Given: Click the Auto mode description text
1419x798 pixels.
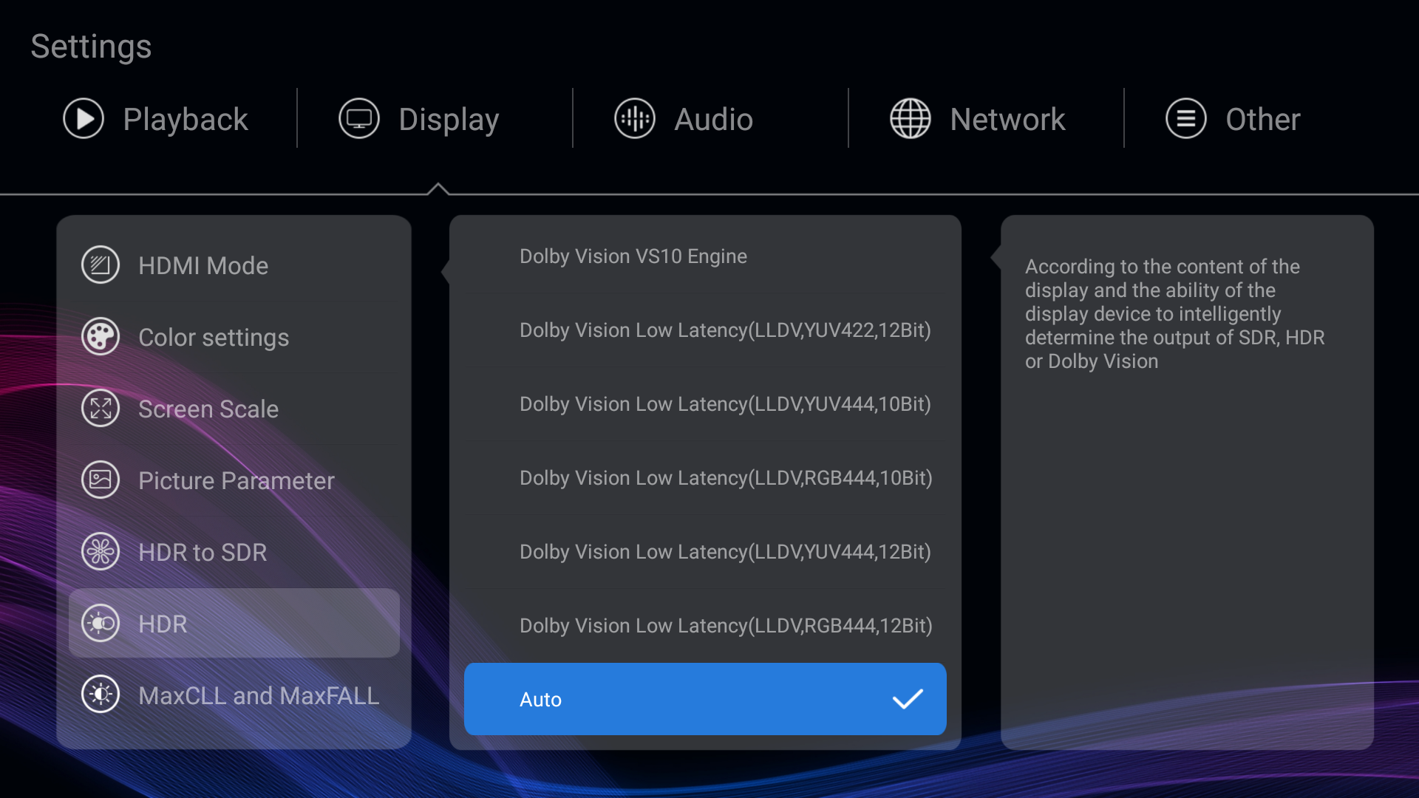Looking at the screenshot, I should pyautogui.click(x=1174, y=313).
